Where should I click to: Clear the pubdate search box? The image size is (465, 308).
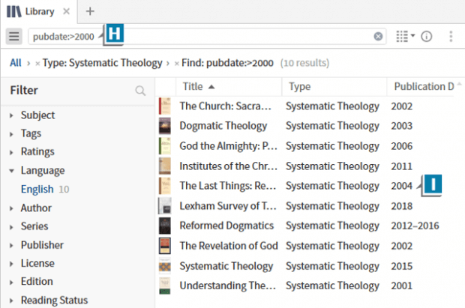click(x=378, y=36)
